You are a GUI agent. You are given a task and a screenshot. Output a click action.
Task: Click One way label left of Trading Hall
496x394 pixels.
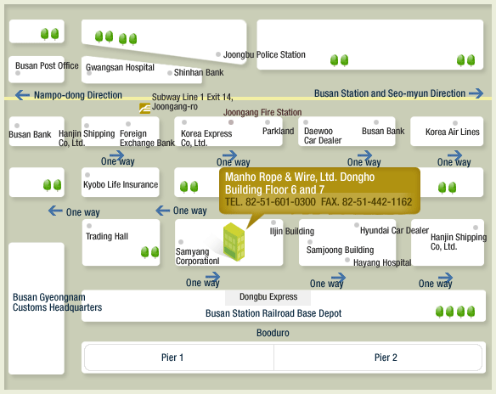tap(83, 212)
